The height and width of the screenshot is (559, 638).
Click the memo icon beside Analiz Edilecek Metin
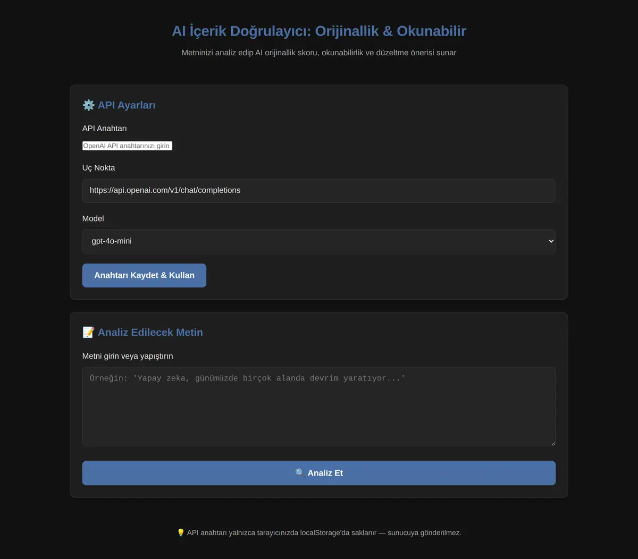point(88,333)
